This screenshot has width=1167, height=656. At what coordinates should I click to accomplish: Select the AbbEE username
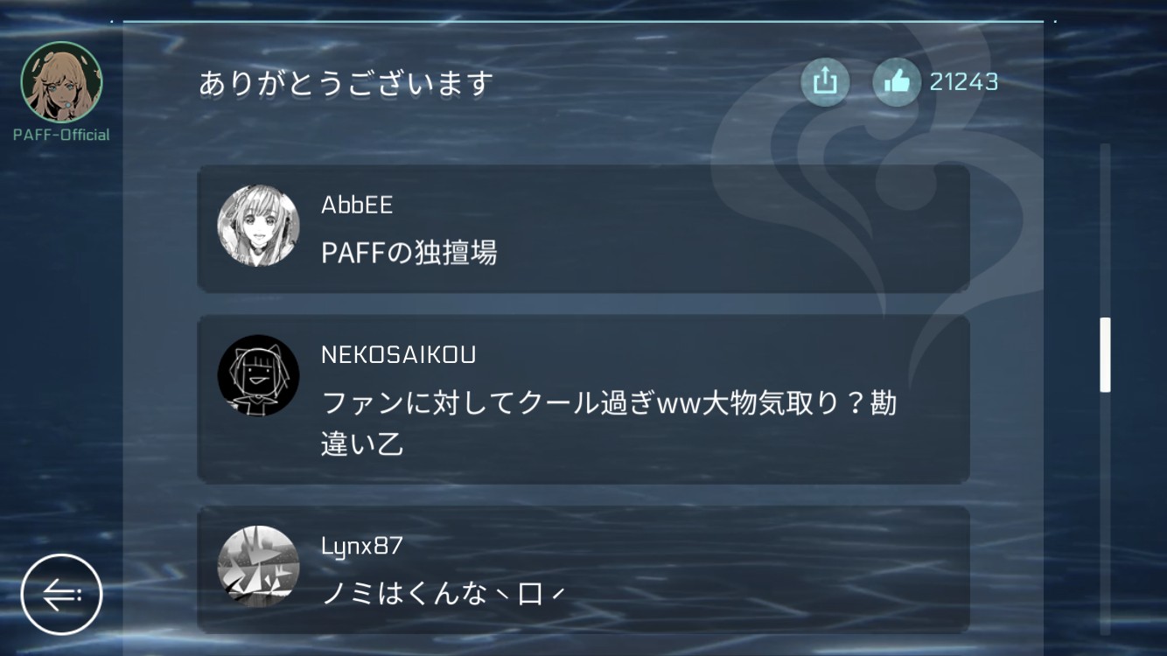pos(357,206)
